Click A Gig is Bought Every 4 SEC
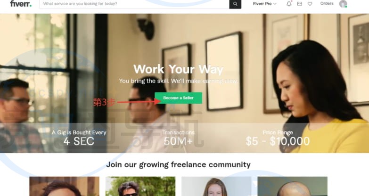 pos(79,138)
